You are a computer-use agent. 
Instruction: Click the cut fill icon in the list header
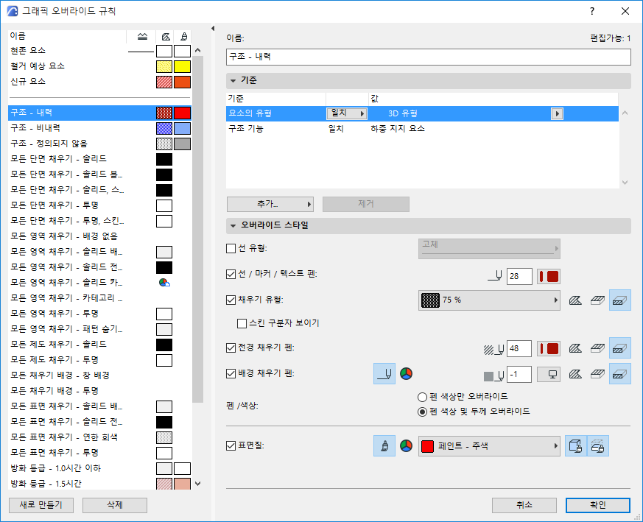(165, 37)
